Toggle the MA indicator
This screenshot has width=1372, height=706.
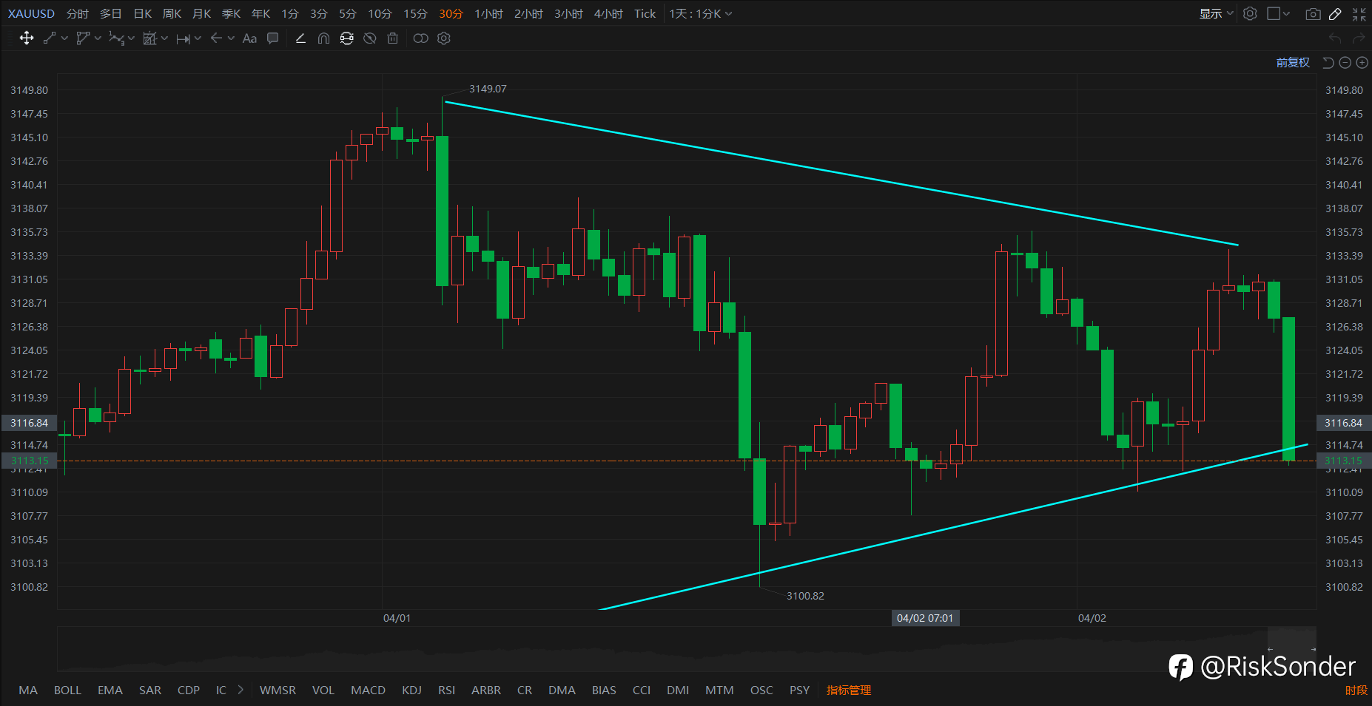28,690
